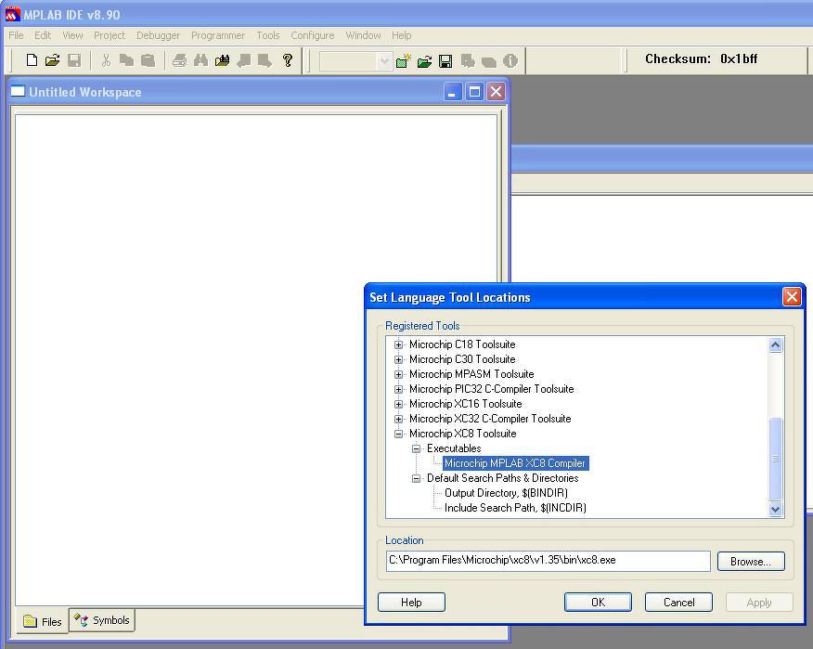The width and height of the screenshot is (813, 649).
Task: Collapse the Microchip XC8 Toolsuite node
Action: pyautogui.click(x=398, y=434)
